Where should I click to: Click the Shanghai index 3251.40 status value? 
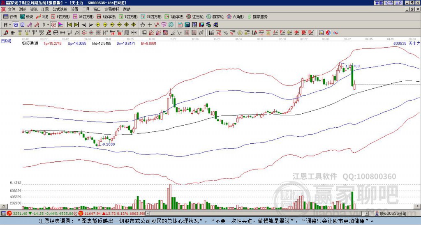tap(20, 214)
